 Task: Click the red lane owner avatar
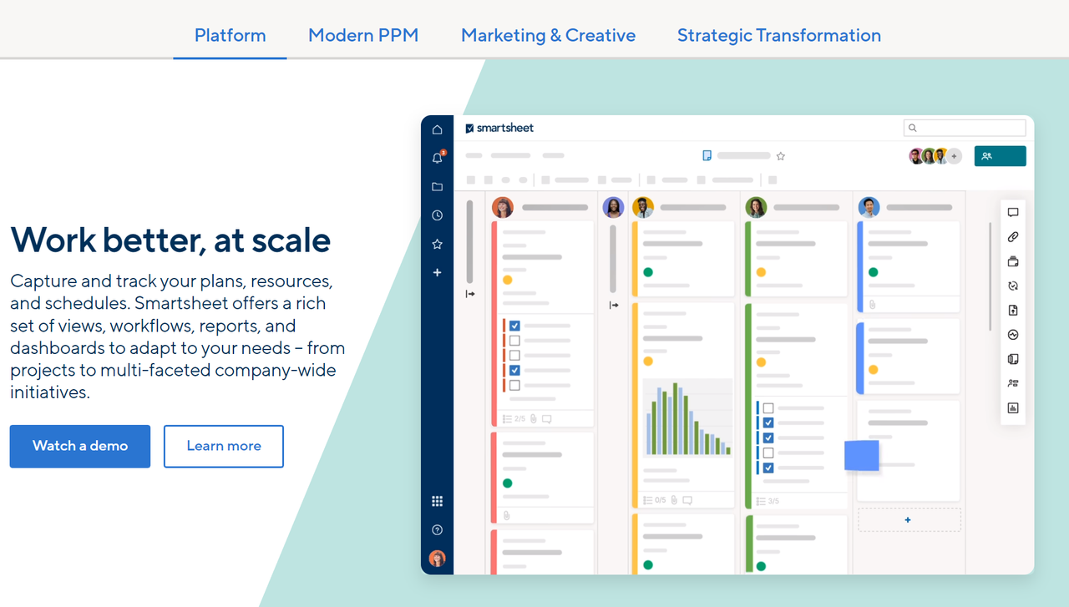[x=502, y=207]
